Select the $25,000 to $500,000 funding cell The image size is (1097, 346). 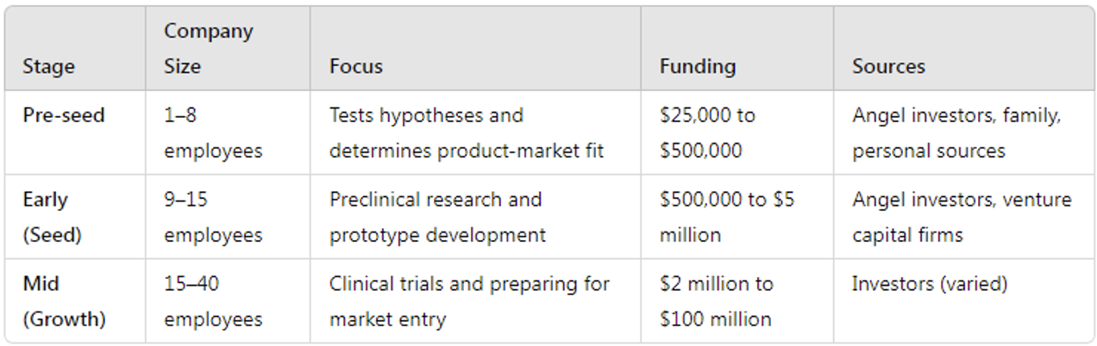(708, 133)
